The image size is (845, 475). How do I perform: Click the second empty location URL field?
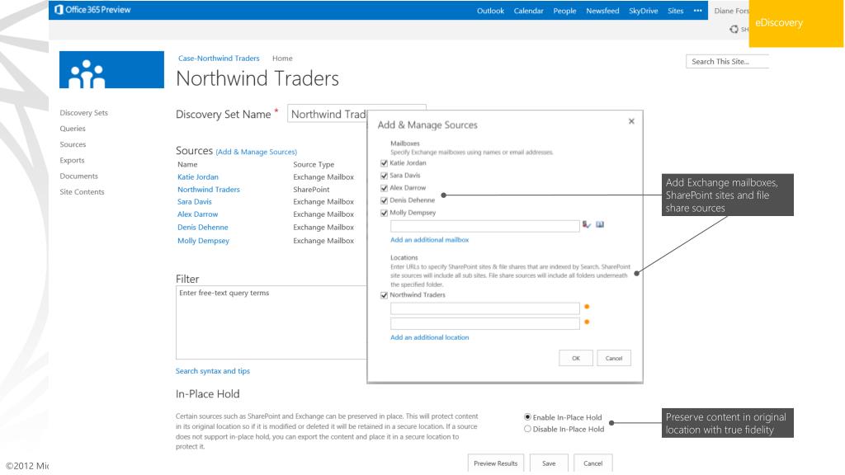485,323
